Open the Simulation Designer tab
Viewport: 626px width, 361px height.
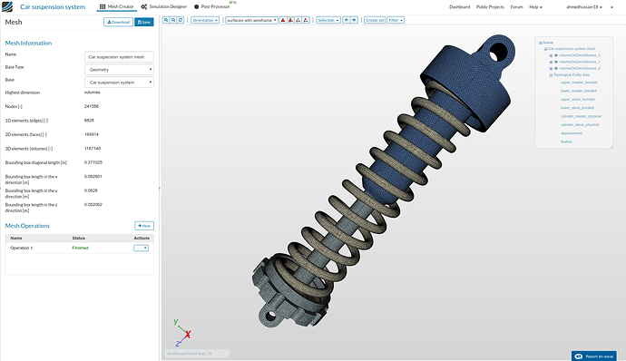[164, 6]
